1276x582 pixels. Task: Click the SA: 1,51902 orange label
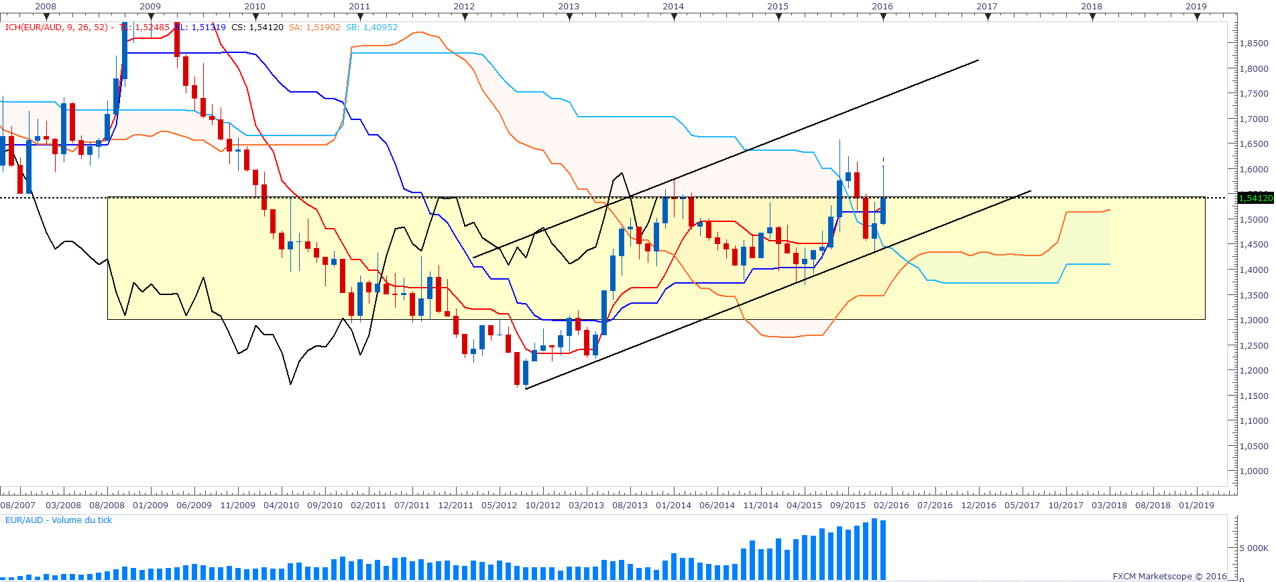314,27
